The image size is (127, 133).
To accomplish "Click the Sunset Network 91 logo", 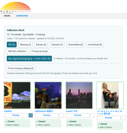I will click(16, 7).
